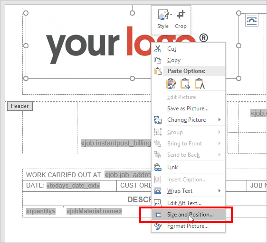Click the «job.instantpost_billing merge field
Image resolution: width=267 pixels, height=243 pixels.
click(x=116, y=143)
